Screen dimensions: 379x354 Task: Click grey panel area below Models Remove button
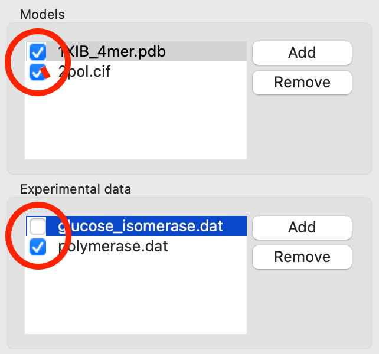pos(302,130)
